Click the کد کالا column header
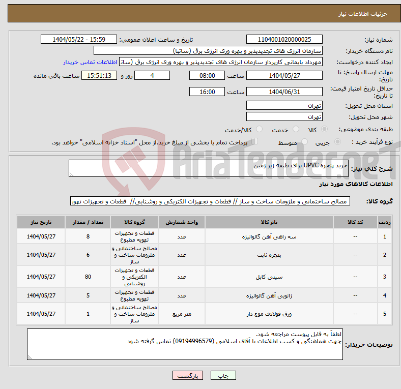 pyautogui.click(x=355, y=222)
